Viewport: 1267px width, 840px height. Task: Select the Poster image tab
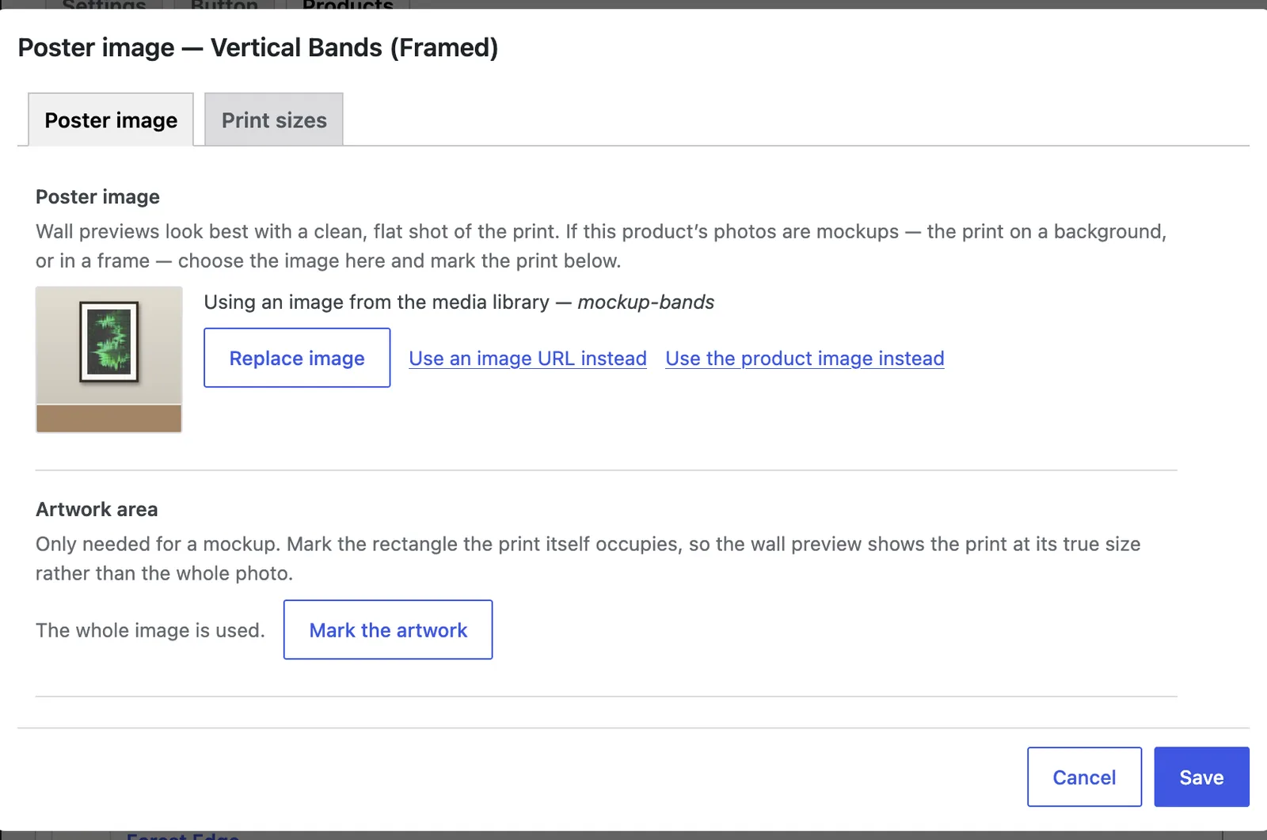pyautogui.click(x=111, y=120)
